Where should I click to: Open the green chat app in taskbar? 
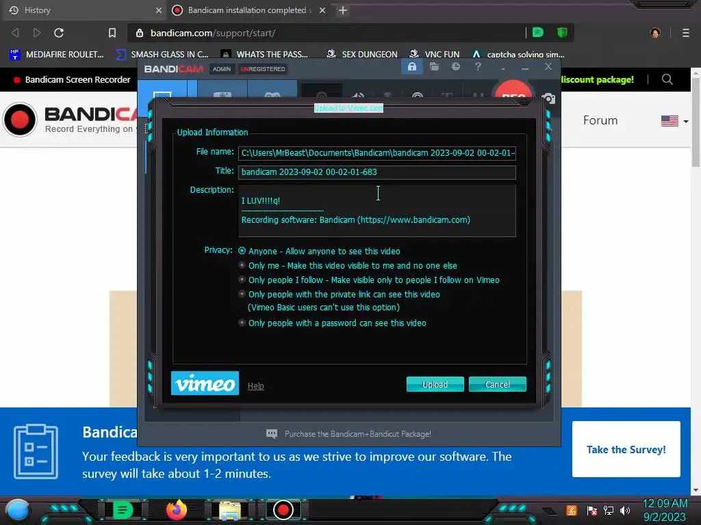click(122, 510)
